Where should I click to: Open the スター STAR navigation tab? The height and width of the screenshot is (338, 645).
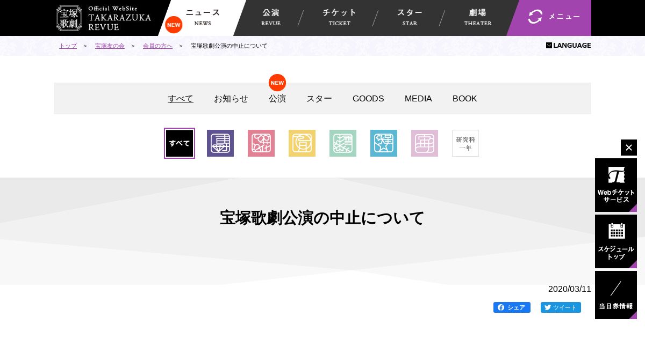coord(410,18)
